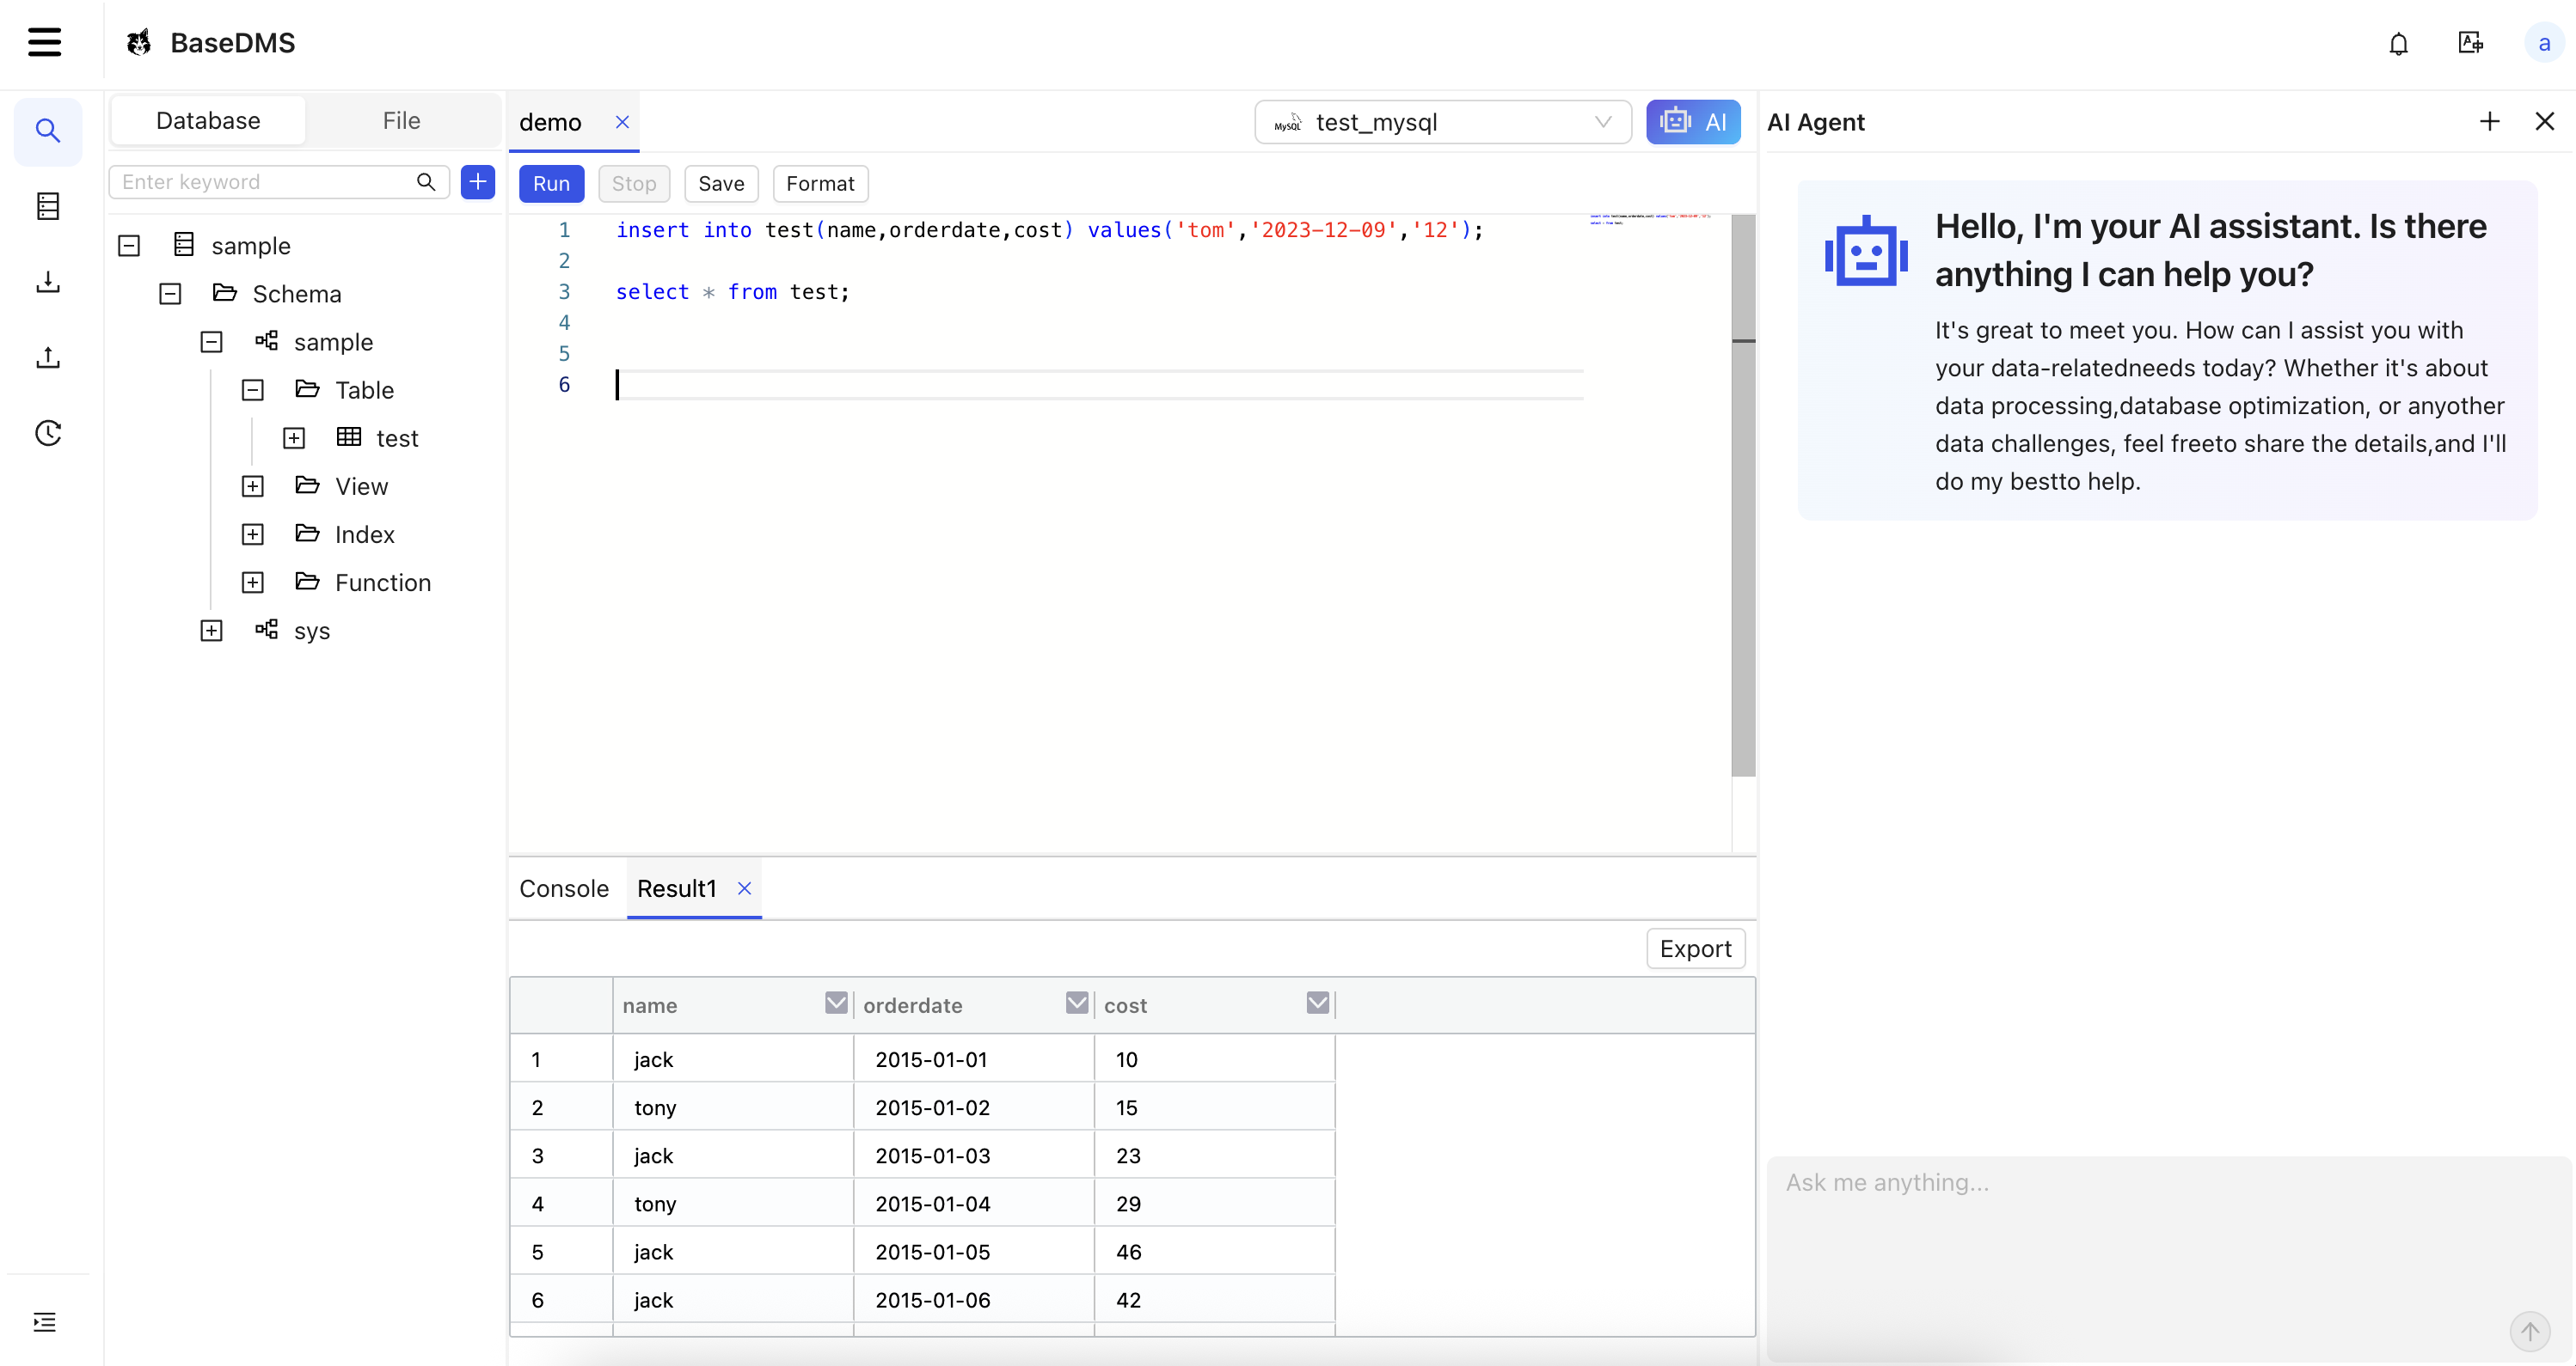
Task: Click the sample database icon
Action: point(184,245)
